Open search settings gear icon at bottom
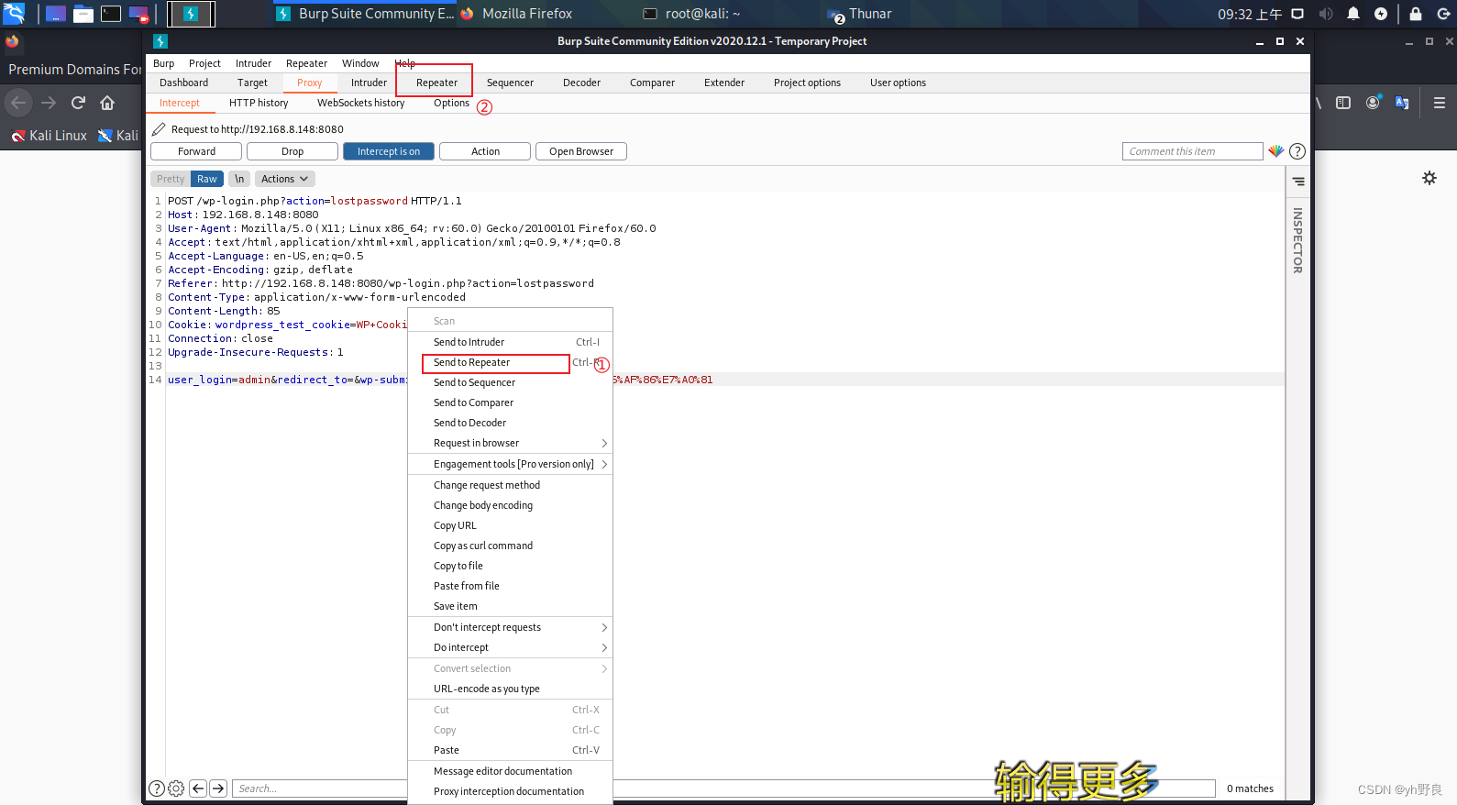 tap(176, 788)
